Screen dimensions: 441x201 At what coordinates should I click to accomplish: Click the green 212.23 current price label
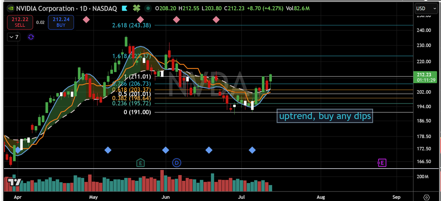[x=426, y=77]
